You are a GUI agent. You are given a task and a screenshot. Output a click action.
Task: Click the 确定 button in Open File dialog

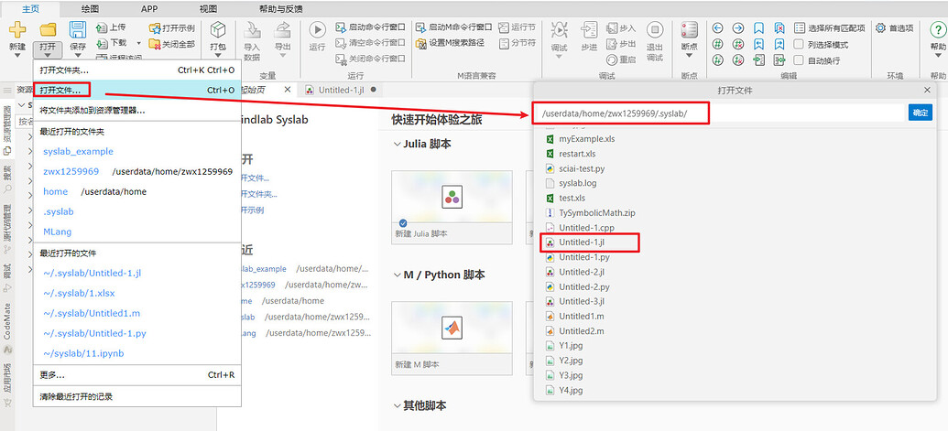click(921, 113)
